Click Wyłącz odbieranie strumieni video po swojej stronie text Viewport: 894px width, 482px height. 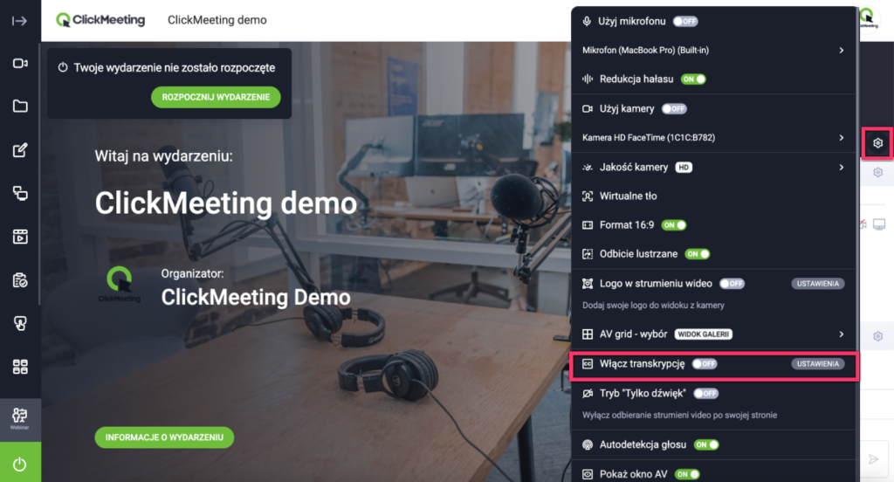click(679, 416)
